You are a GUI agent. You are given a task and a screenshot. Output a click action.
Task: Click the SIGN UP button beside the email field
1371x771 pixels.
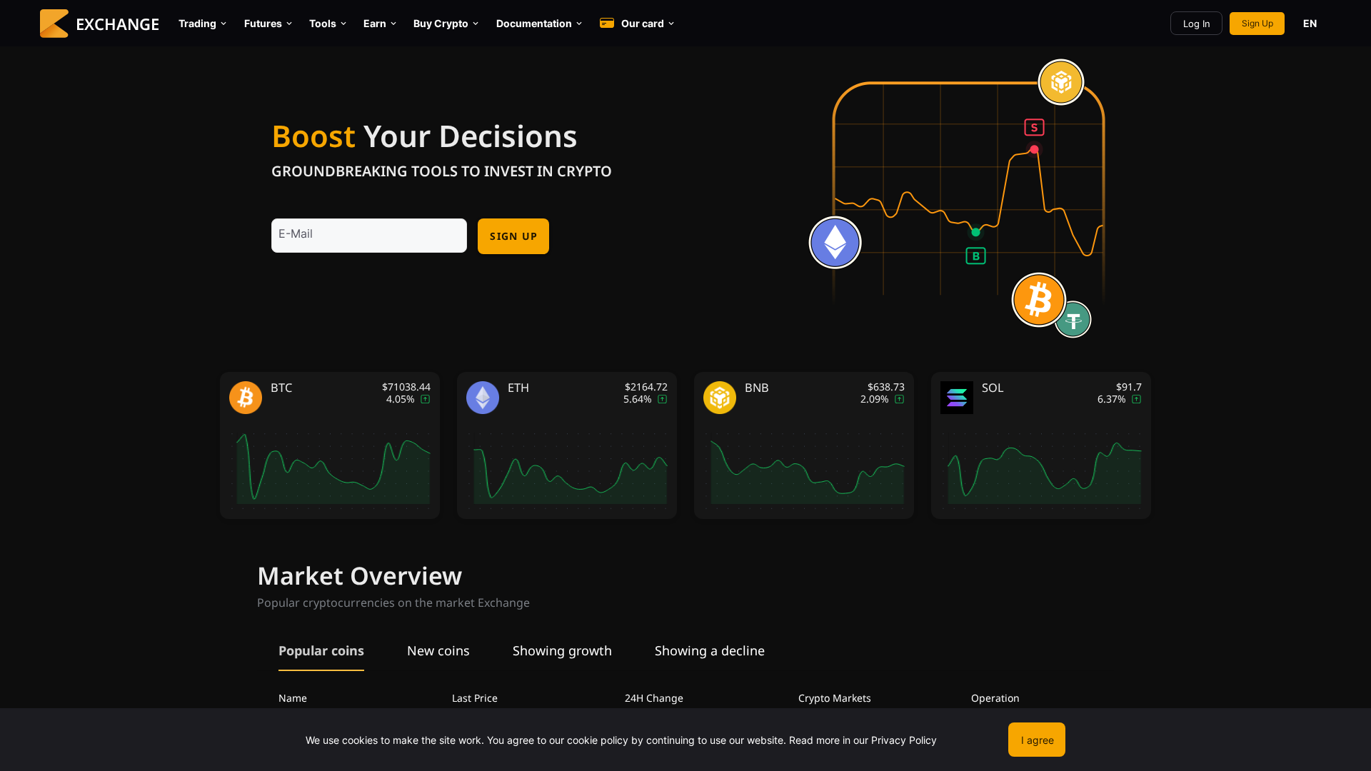513,236
